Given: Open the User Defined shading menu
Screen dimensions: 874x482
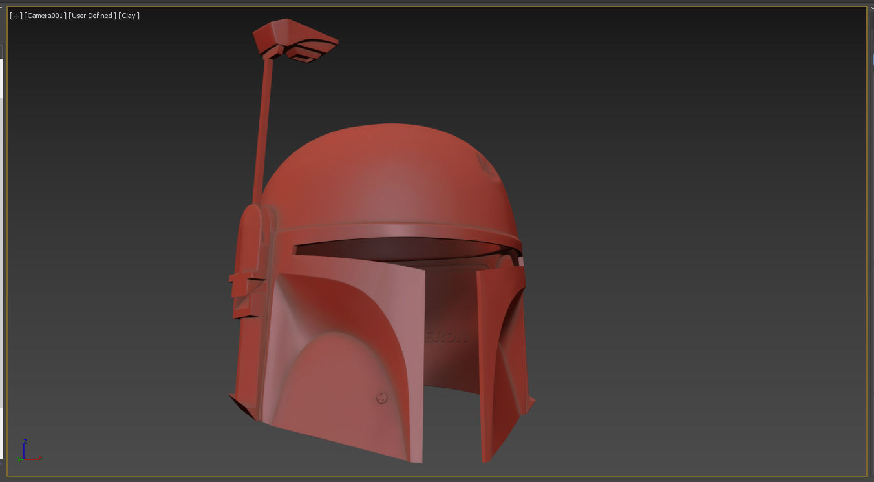Looking at the screenshot, I should pyautogui.click(x=92, y=16).
